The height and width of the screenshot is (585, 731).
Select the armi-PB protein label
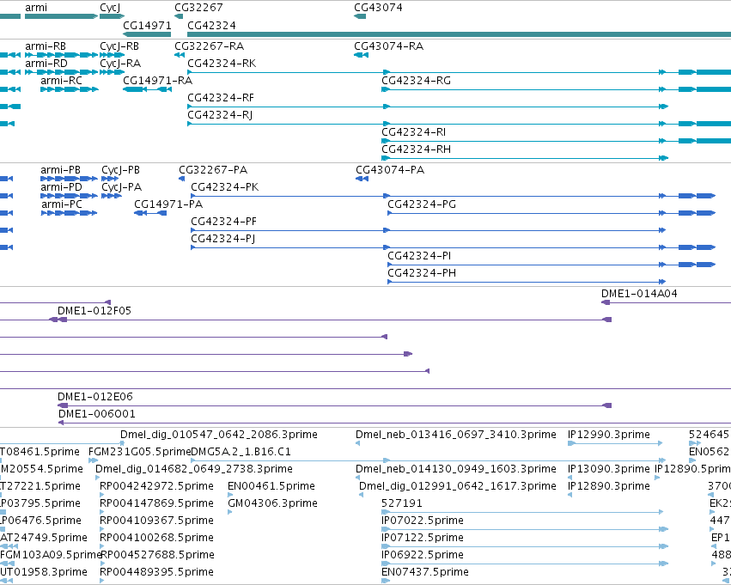61,170
